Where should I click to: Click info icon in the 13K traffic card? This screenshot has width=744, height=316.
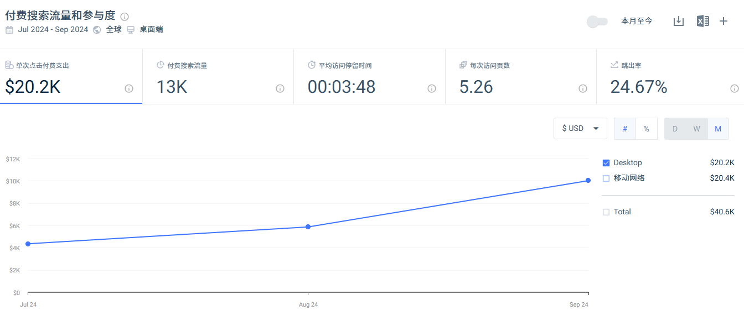[x=280, y=88]
